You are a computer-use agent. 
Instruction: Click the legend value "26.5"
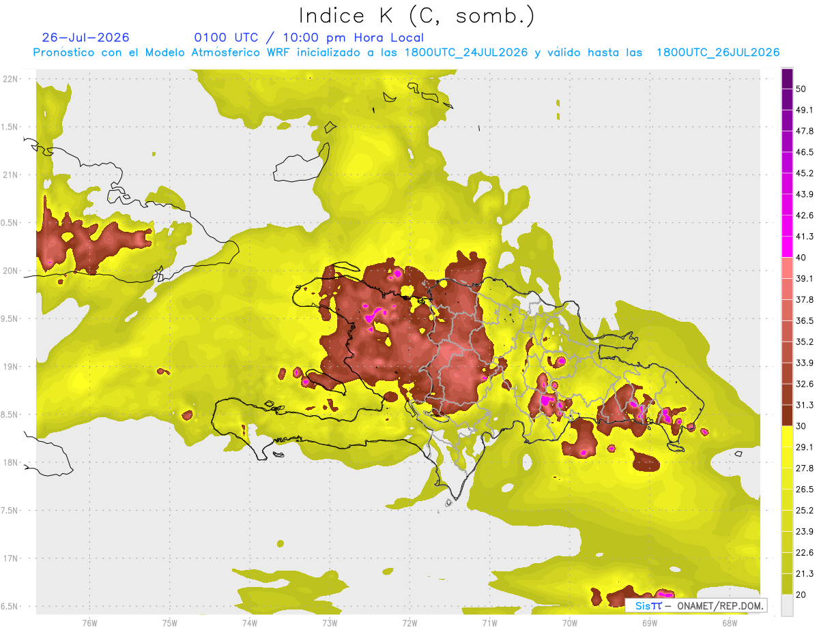pos(805,490)
